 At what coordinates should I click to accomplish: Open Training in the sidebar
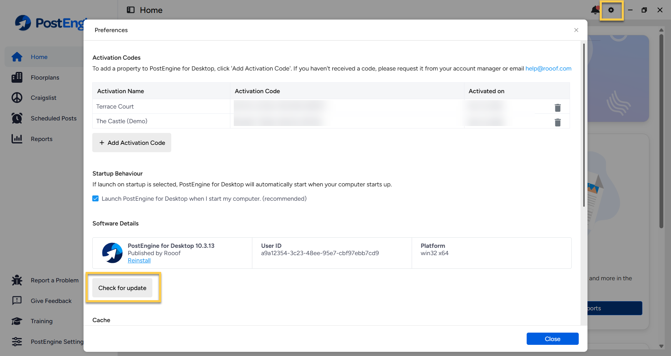42,321
